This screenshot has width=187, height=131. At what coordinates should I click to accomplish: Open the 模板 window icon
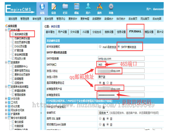click(77, 7)
